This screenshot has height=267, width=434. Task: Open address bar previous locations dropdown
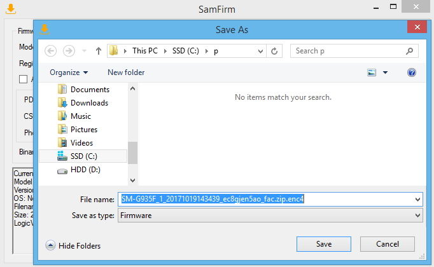[x=260, y=51]
